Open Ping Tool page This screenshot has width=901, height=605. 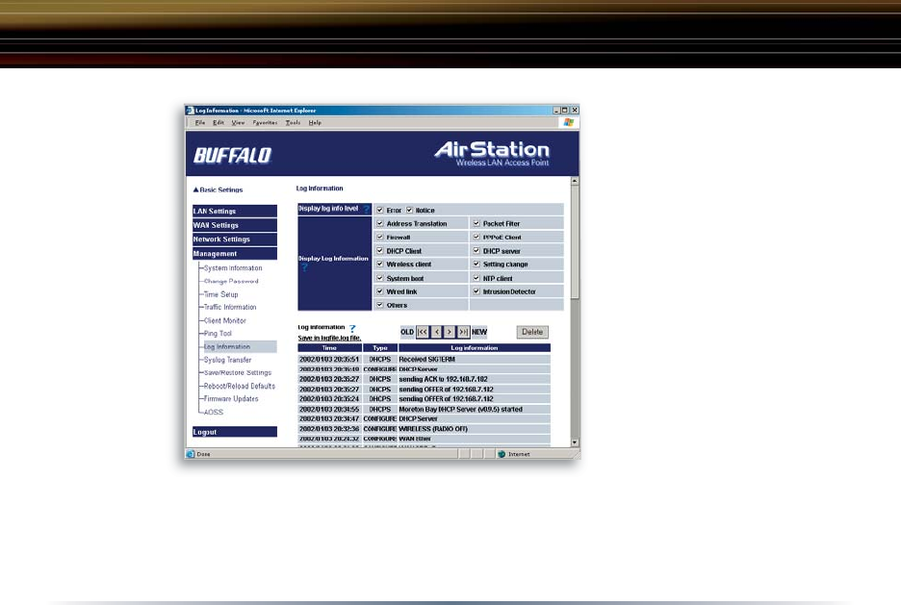(x=218, y=334)
